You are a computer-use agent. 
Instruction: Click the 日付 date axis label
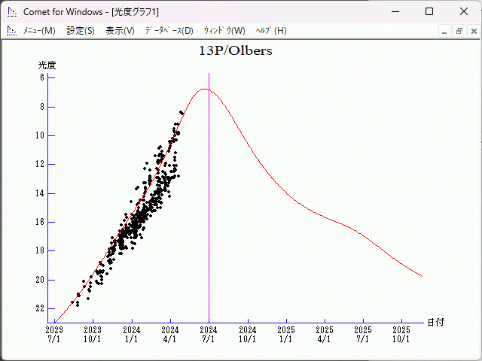point(435,322)
